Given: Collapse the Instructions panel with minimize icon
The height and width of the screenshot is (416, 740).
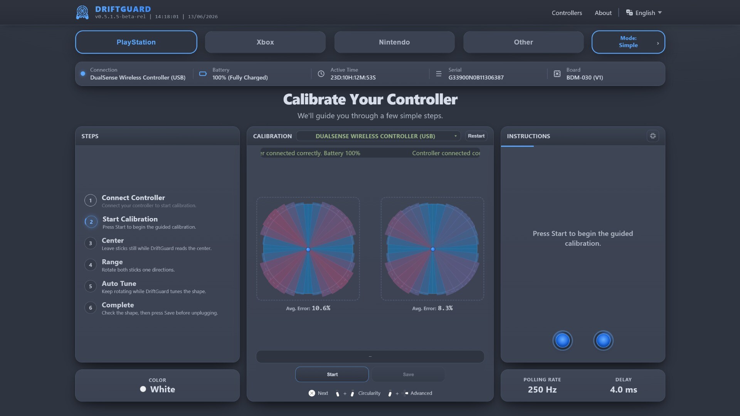Looking at the screenshot, I should tap(653, 136).
